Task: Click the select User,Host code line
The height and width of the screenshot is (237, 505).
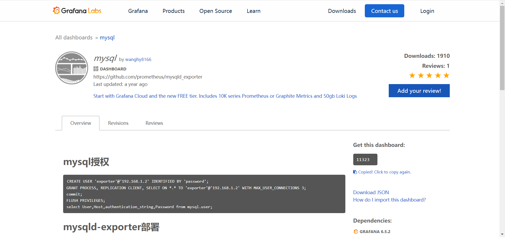Action: coord(139,207)
